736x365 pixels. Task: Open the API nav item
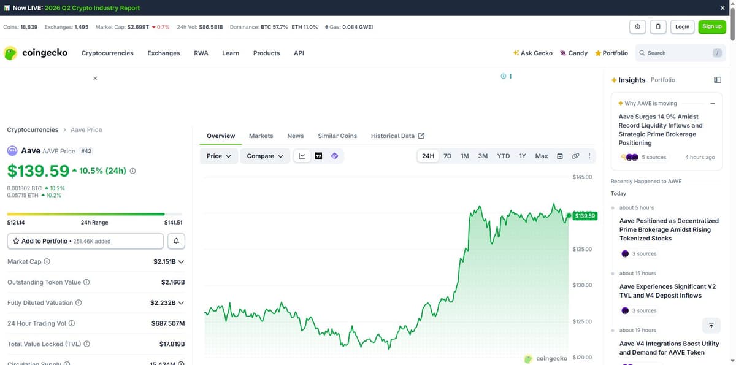click(x=299, y=53)
